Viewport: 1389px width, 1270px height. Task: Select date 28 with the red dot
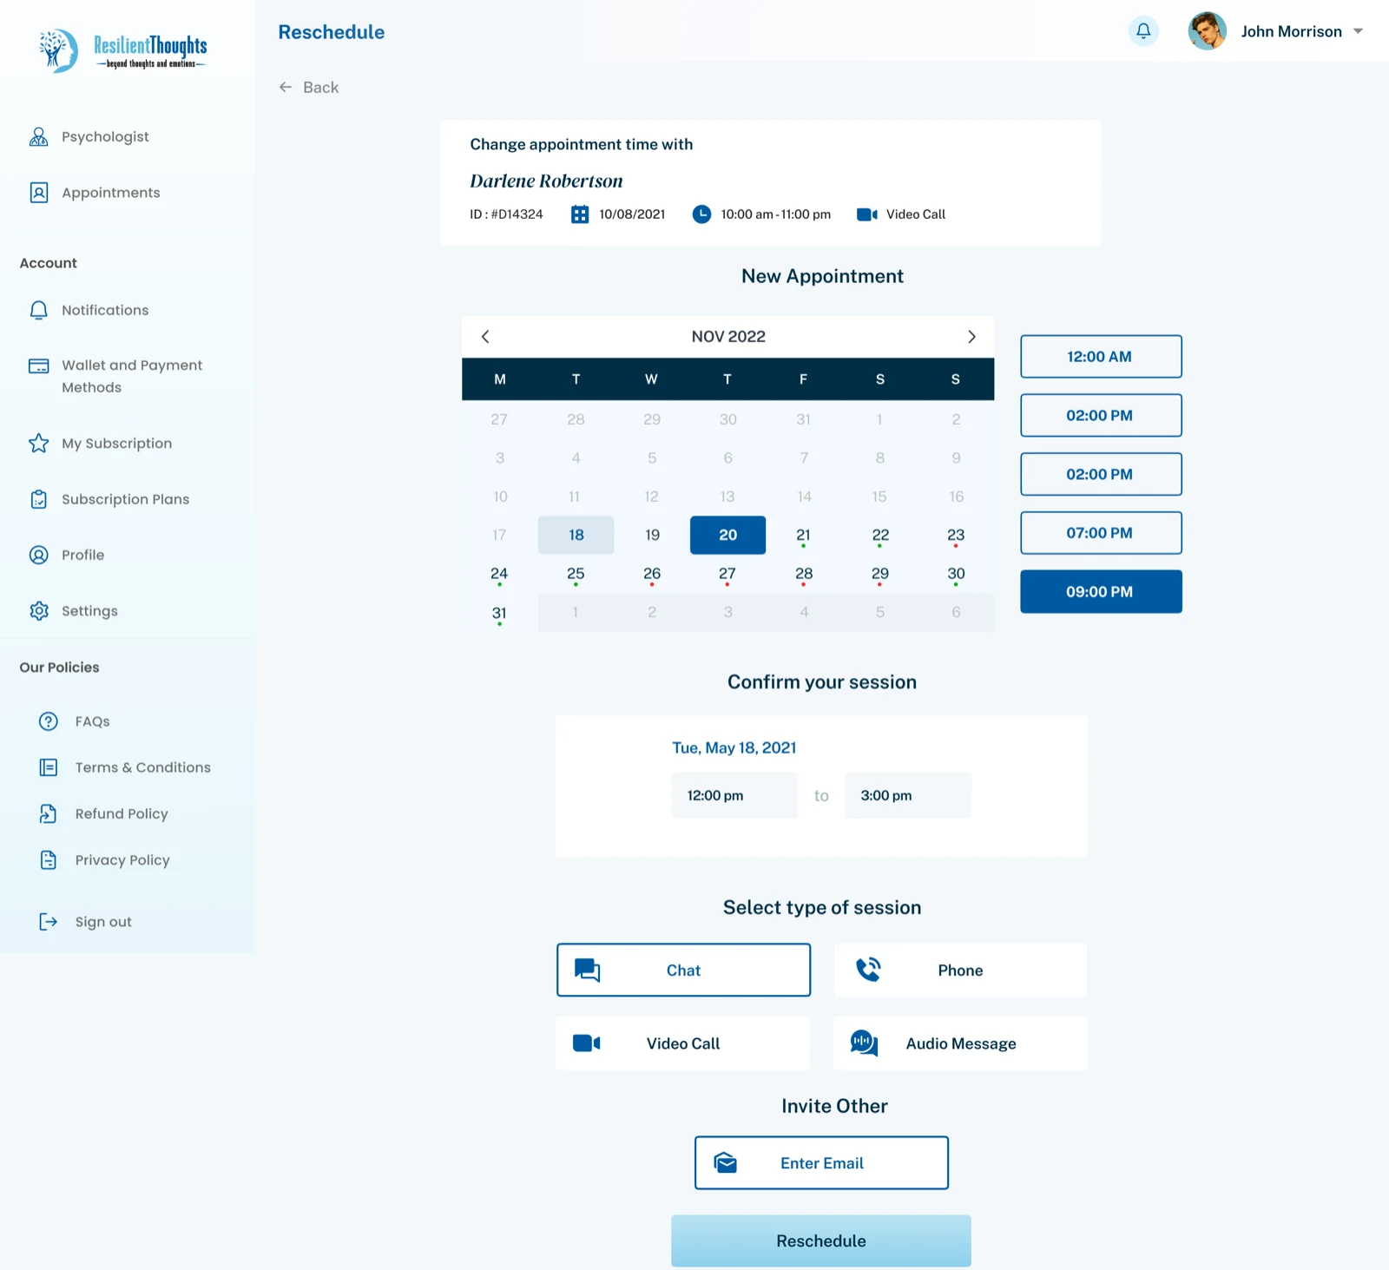(804, 574)
